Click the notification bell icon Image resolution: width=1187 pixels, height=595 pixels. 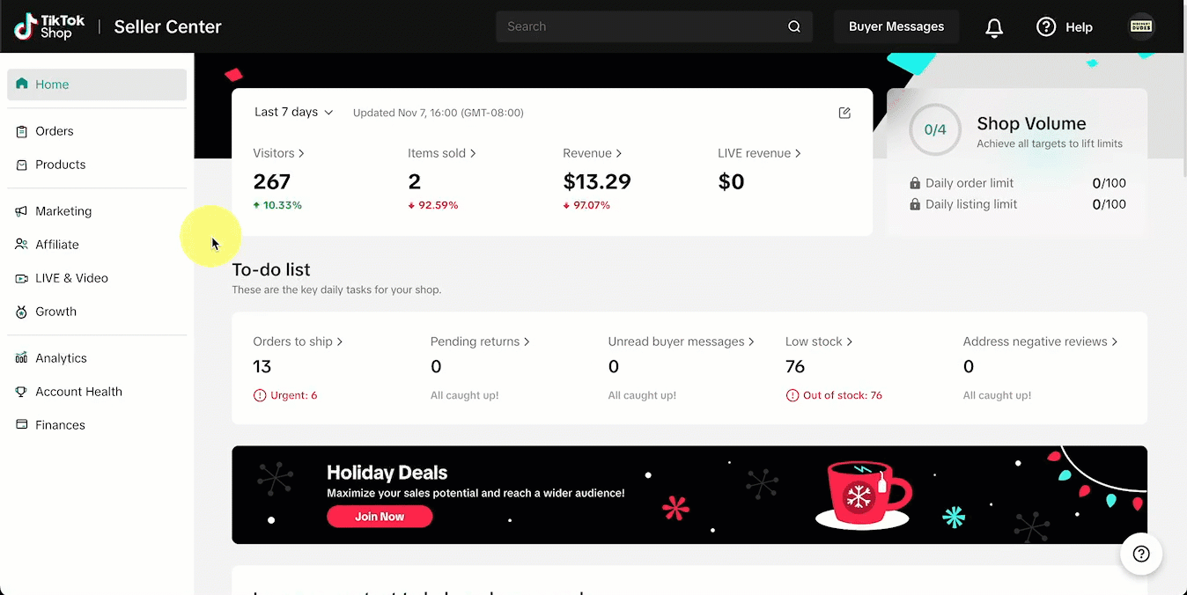[994, 27]
